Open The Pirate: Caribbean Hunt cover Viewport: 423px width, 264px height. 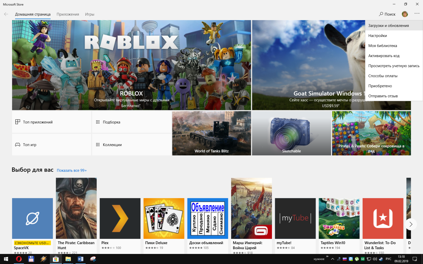(x=76, y=208)
